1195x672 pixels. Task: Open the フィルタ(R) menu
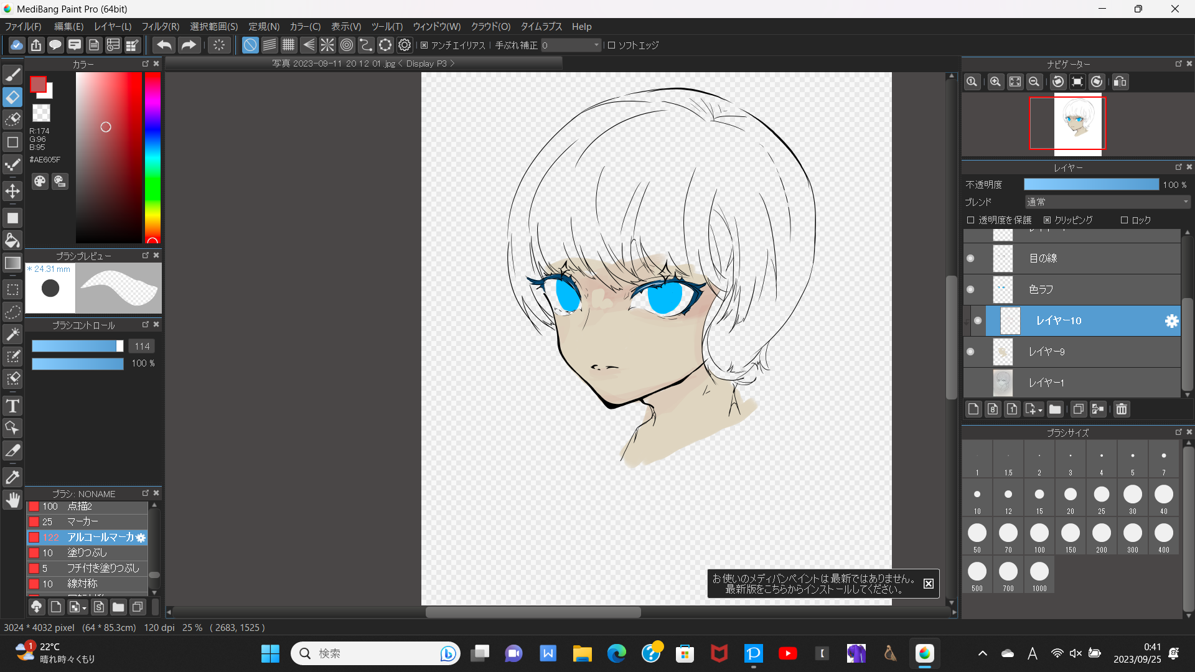pyautogui.click(x=160, y=27)
